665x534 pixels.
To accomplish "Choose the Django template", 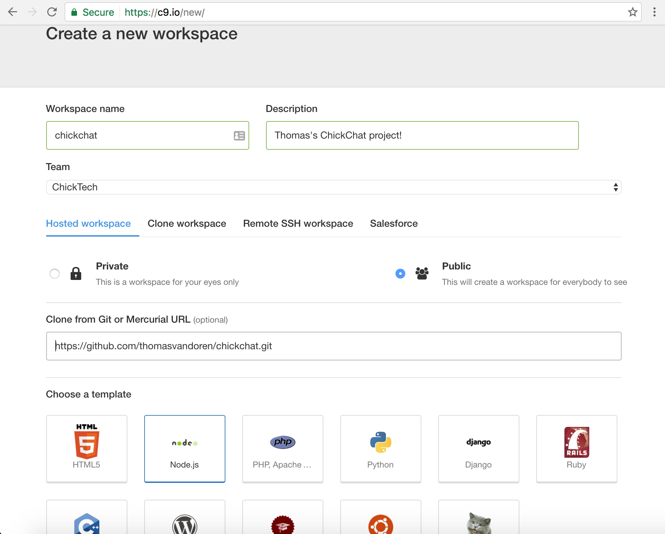I will (479, 449).
